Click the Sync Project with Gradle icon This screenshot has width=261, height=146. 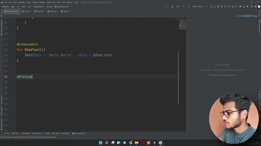click(x=240, y=6)
